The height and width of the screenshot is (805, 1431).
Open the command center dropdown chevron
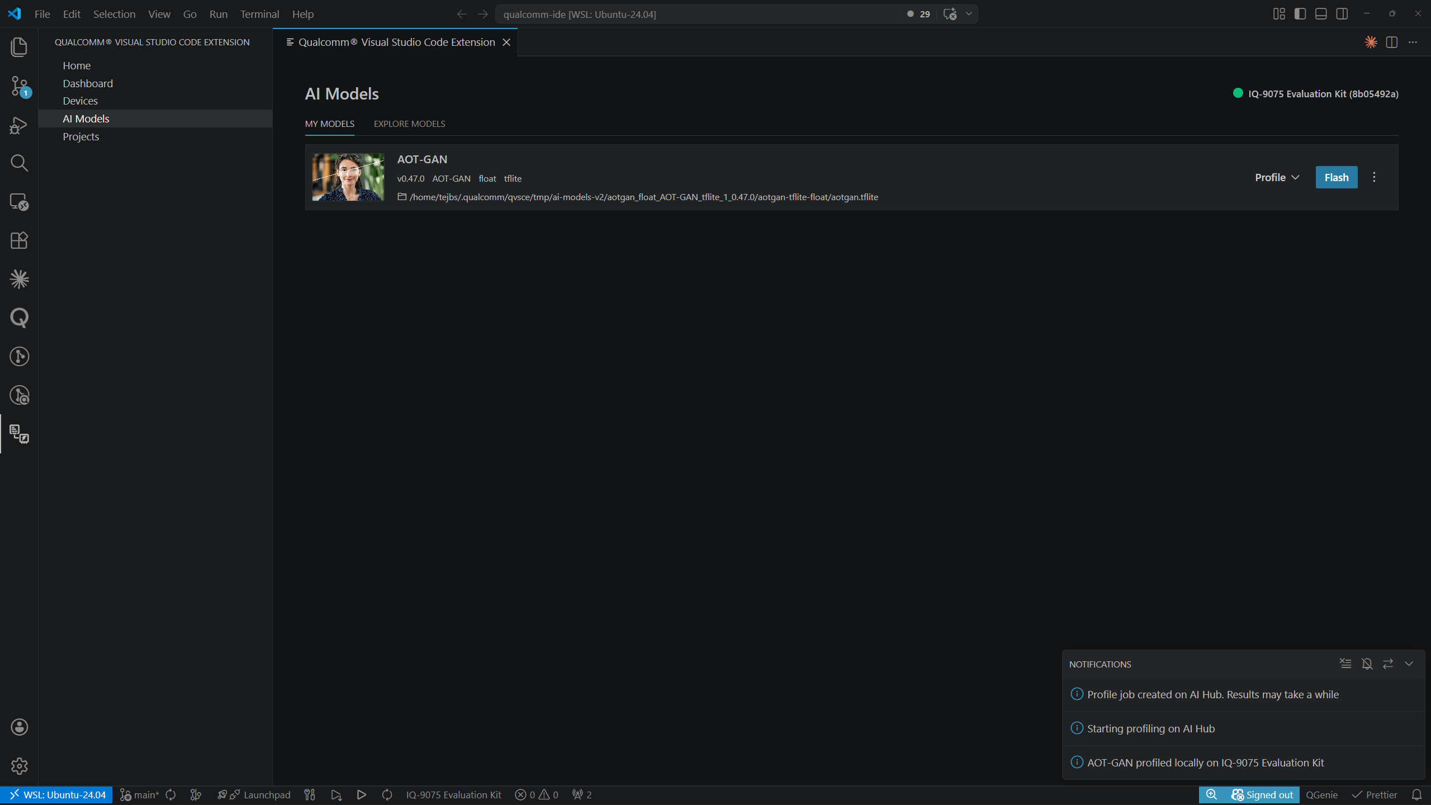point(969,14)
